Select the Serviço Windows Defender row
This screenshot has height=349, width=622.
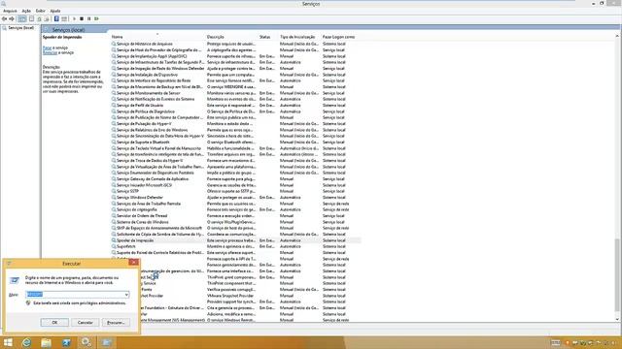(235, 198)
